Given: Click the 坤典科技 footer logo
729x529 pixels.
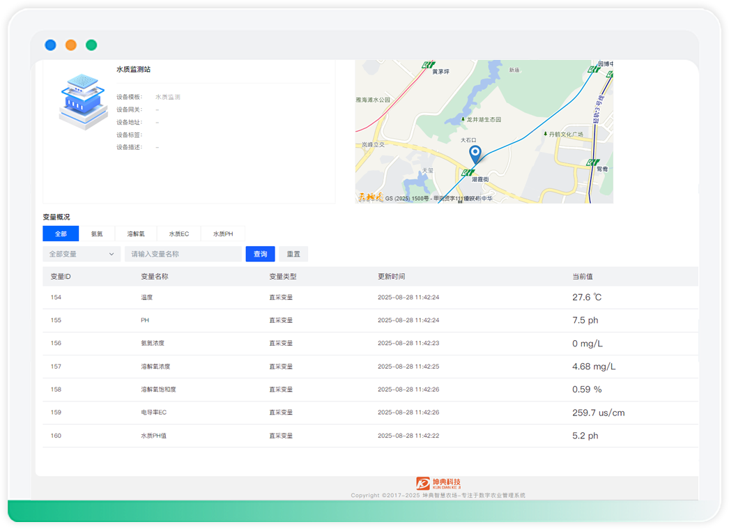Looking at the screenshot, I should coord(438,483).
